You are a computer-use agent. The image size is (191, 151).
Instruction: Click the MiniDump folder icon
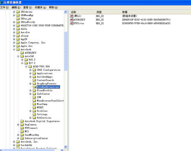pyautogui.click(x=34, y=104)
